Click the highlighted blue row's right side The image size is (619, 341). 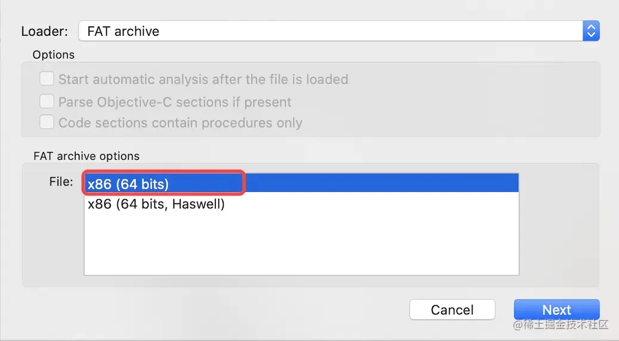pyautogui.click(x=417, y=184)
